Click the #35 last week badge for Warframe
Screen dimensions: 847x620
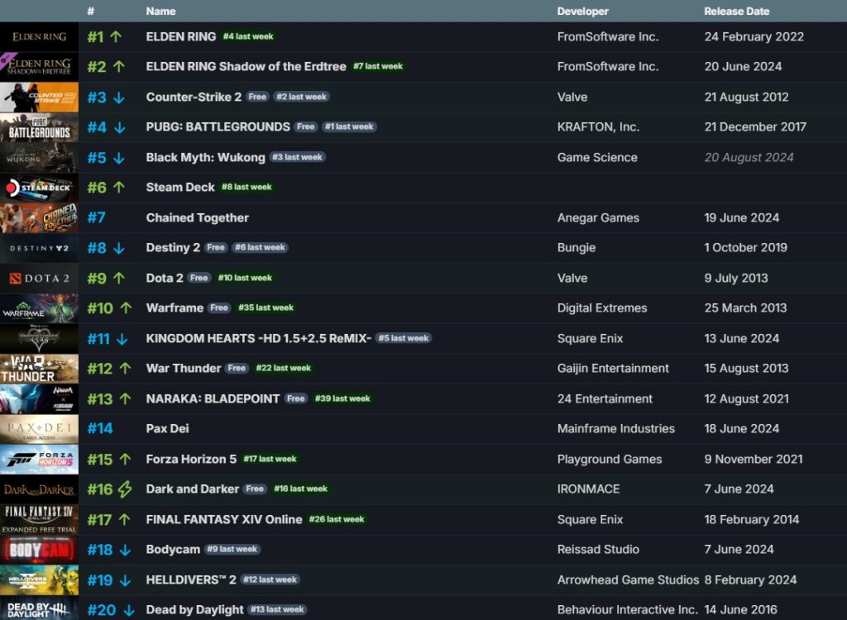click(x=266, y=308)
